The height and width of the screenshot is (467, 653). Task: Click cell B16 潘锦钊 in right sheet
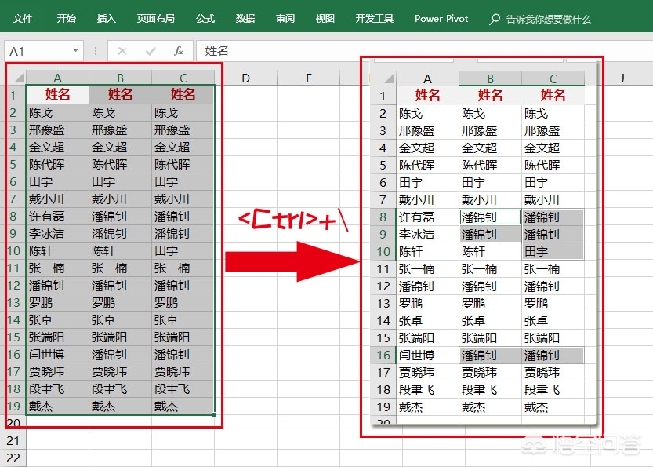[x=490, y=356]
